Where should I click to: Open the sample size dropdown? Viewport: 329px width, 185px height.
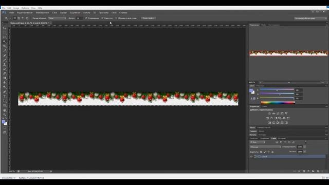(57, 18)
